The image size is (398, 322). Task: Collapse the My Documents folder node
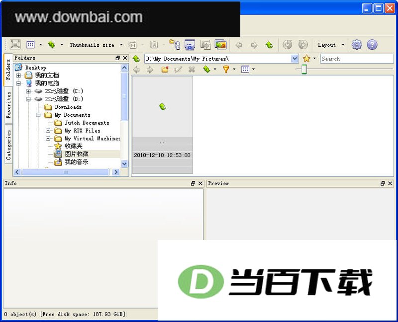click(38, 115)
